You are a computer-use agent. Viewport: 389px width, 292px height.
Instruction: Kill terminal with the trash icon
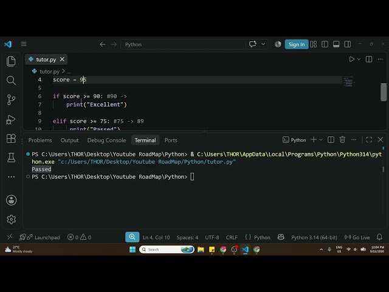click(x=342, y=140)
